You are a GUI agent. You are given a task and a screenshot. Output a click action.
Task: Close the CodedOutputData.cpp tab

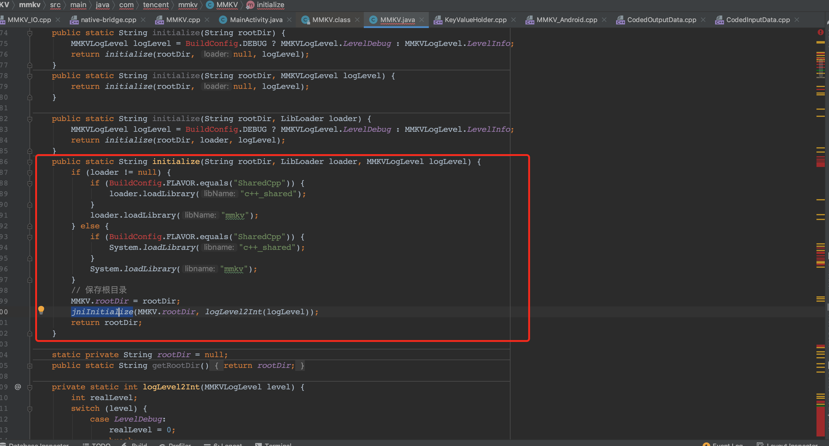(703, 20)
